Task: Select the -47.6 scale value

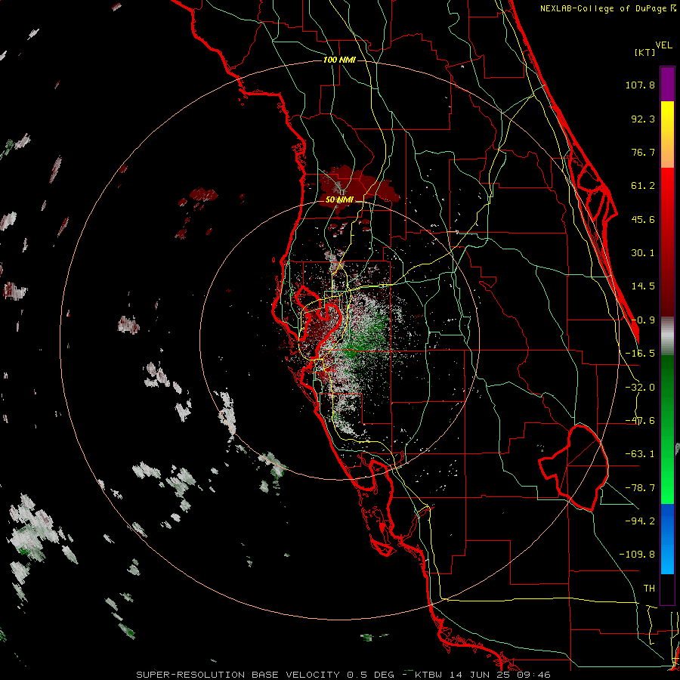Action: tap(640, 421)
